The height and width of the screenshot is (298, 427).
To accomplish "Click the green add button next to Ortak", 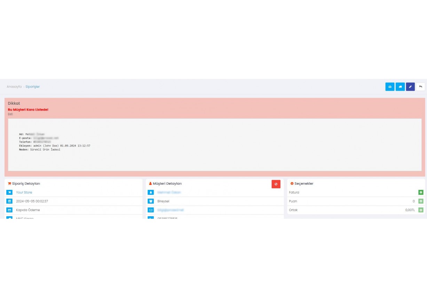I will point(420,210).
